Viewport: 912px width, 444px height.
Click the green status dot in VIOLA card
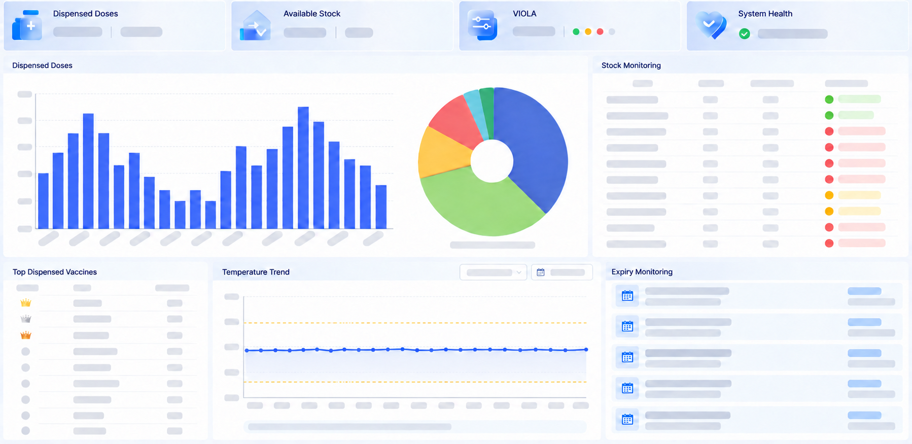[576, 31]
